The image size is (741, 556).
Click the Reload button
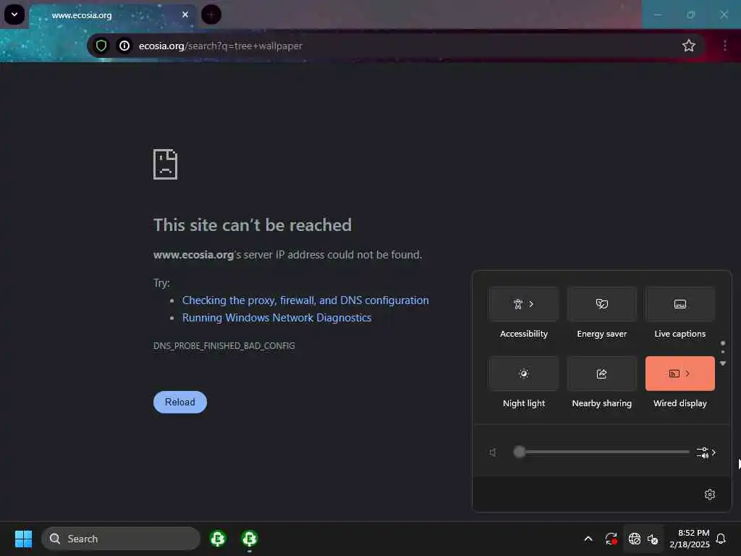tap(180, 402)
